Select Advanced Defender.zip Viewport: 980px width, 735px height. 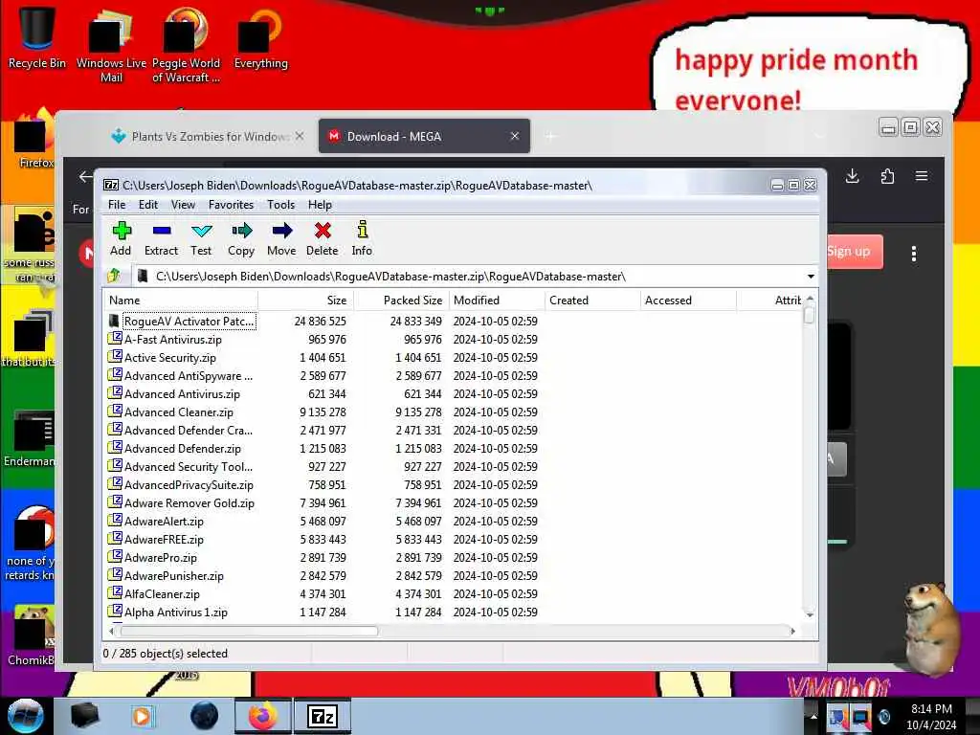(x=183, y=448)
